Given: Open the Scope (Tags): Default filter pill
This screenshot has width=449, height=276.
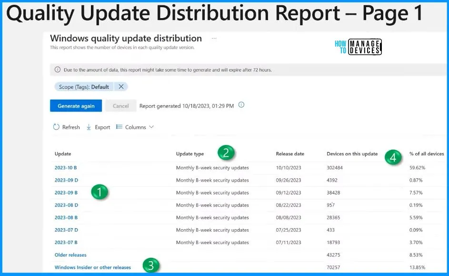Looking at the screenshot, I should coord(84,87).
